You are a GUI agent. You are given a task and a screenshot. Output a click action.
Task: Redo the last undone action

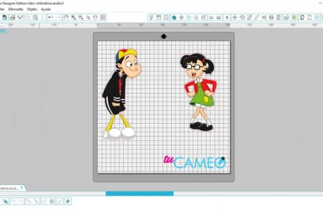[58, 18]
